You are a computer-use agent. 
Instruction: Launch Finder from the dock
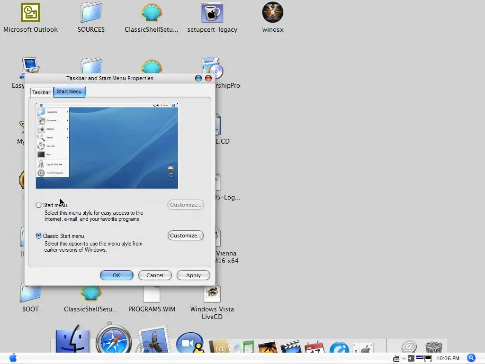[72, 340]
